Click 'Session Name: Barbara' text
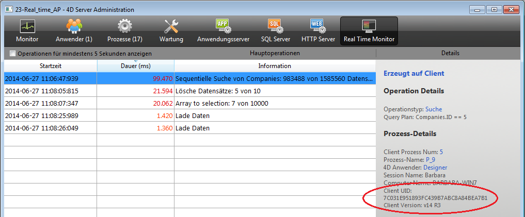Image resolution: width=525 pixels, height=217 pixels. click(x=415, y=175)
